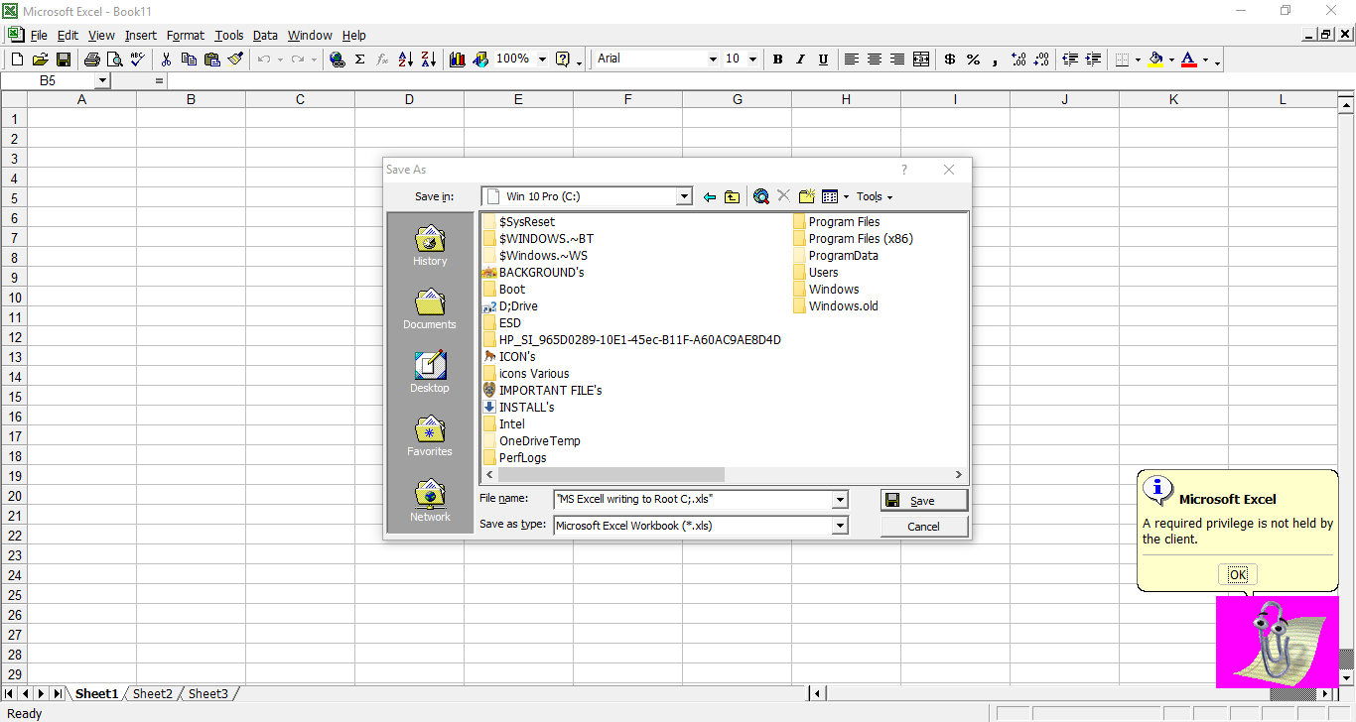Click Search the Web icon in dialog
1356x722 pixels.
coord(760,196)
